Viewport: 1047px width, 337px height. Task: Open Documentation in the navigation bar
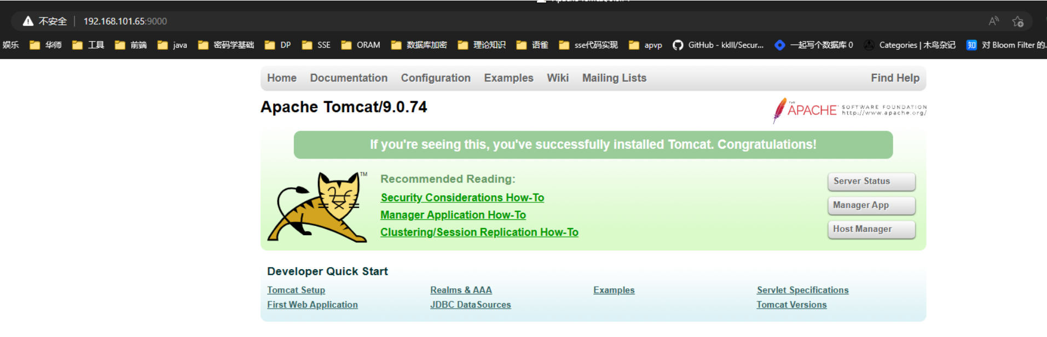click(349, 78)
